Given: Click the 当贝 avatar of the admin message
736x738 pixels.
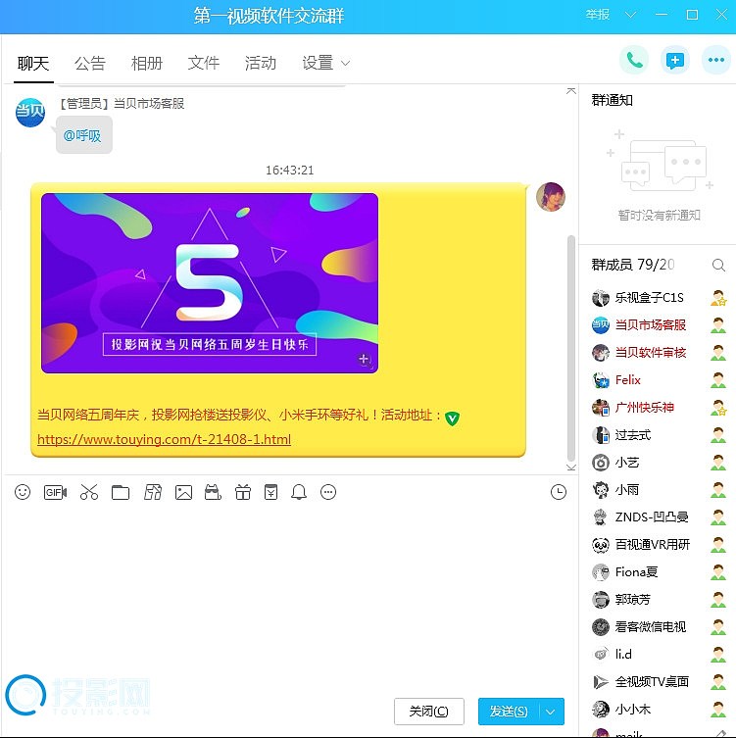Looking at the screenshot, I should coord(30,113).
